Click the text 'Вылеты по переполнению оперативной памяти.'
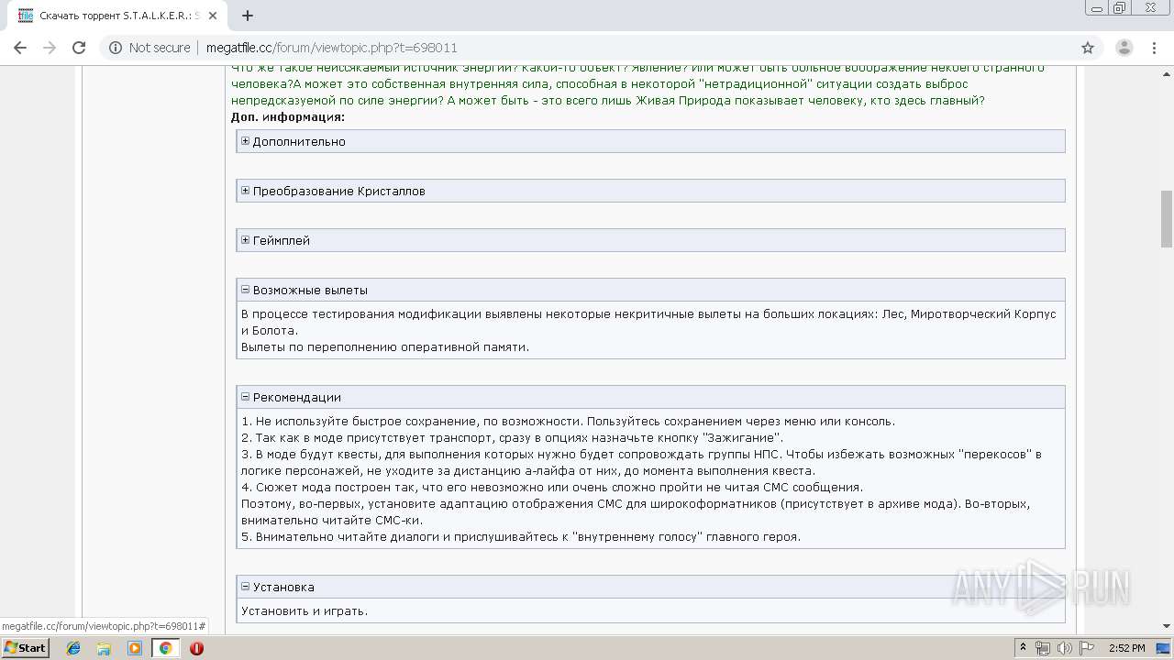 (385, 347)
